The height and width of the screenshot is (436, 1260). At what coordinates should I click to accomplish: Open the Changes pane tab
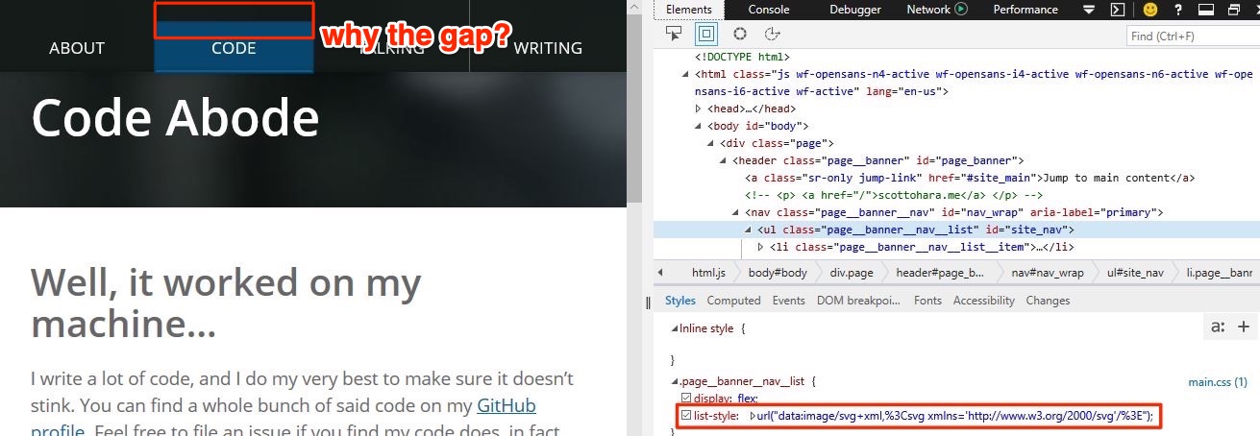[x=1048, y=301]
